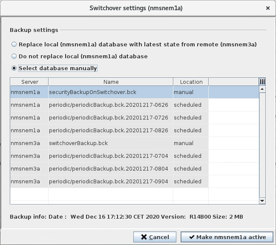
Task: Click the scrollbar up arrow
Action: click(262, 89)
